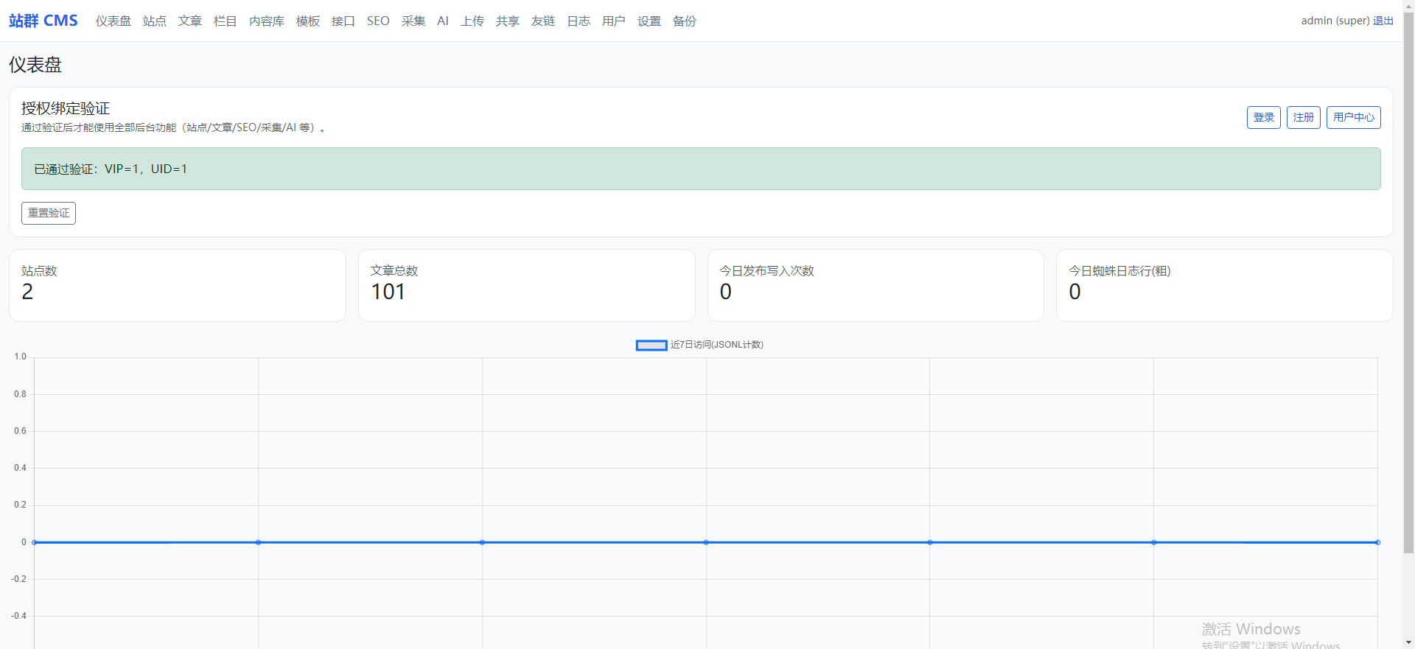
Task: Click the 站群 CMS brand logo
Action: pos(43,21)
